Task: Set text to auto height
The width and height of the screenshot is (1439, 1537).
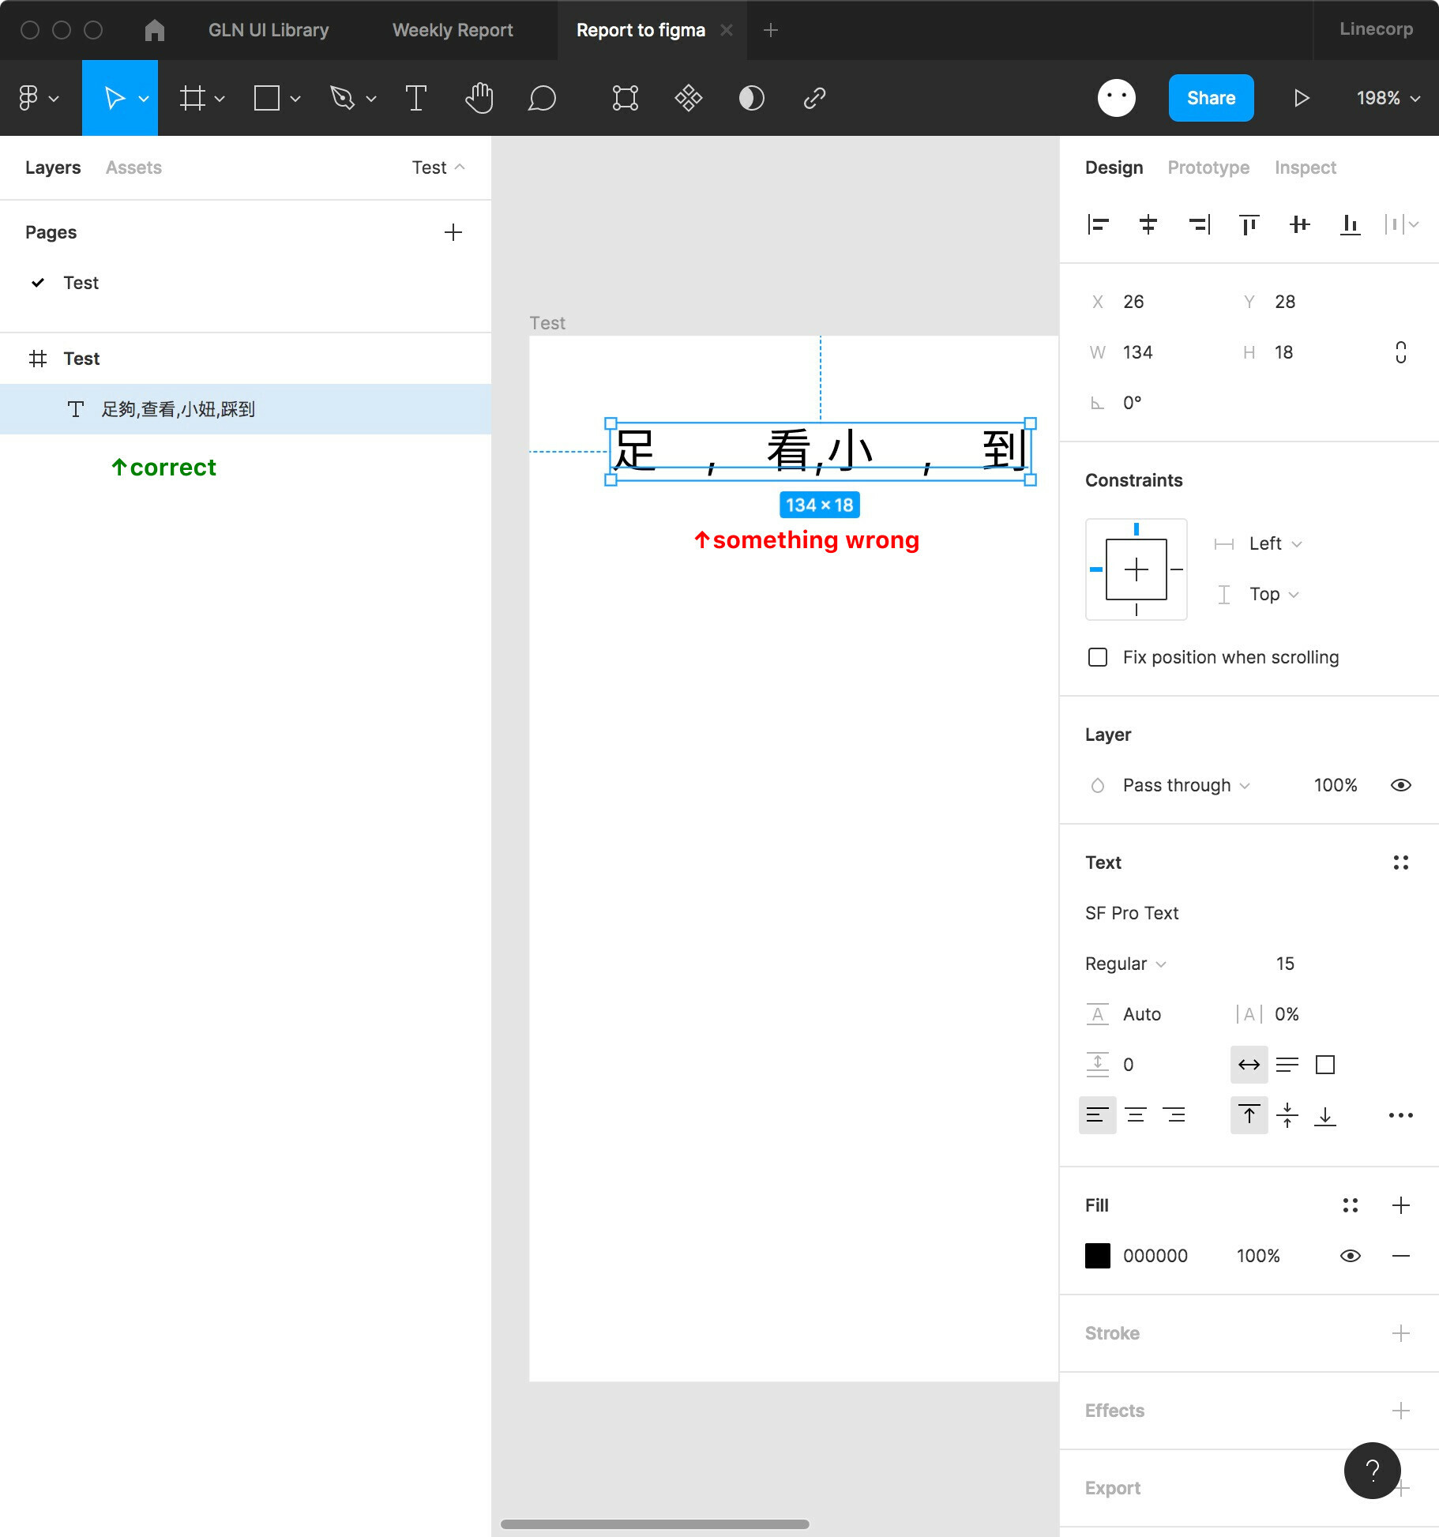Action: tap(1287, 1065)
